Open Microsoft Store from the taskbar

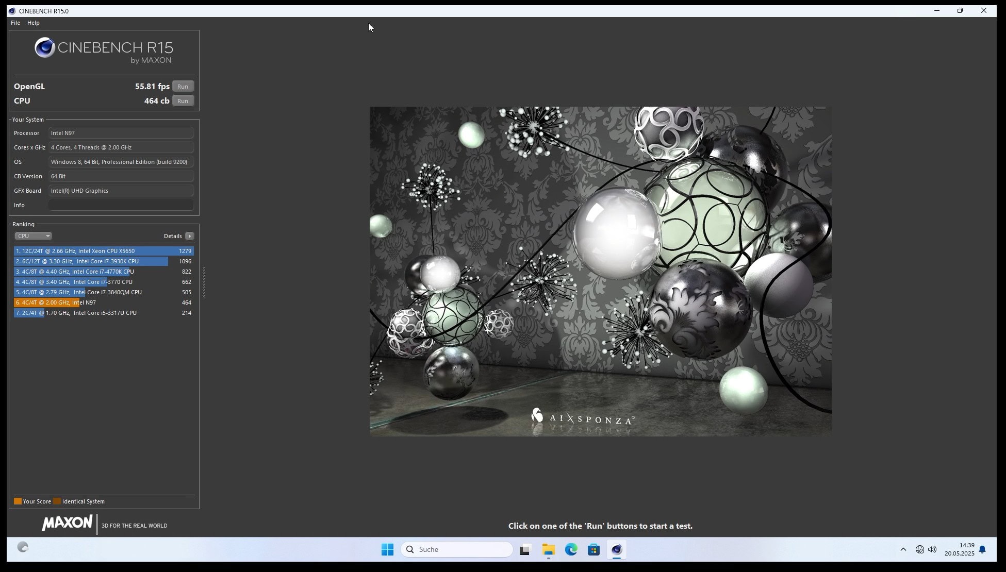click(x=593, y=550)
